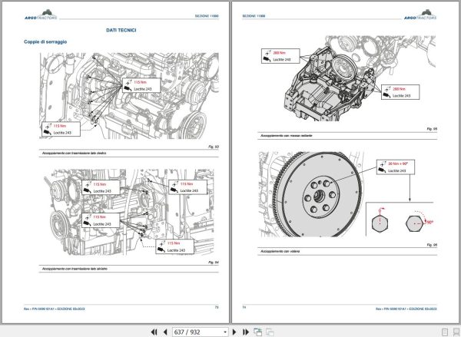Screen dimensions: 461x337
Task: Go to the previous page
Action: point(165,332)
